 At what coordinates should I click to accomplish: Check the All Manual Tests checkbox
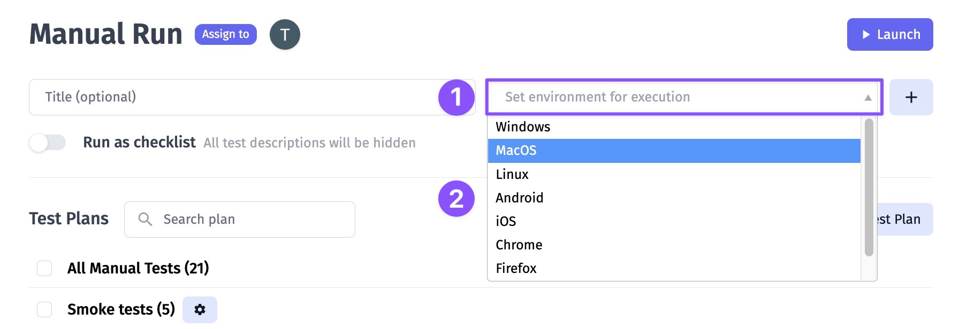point(44,268)
